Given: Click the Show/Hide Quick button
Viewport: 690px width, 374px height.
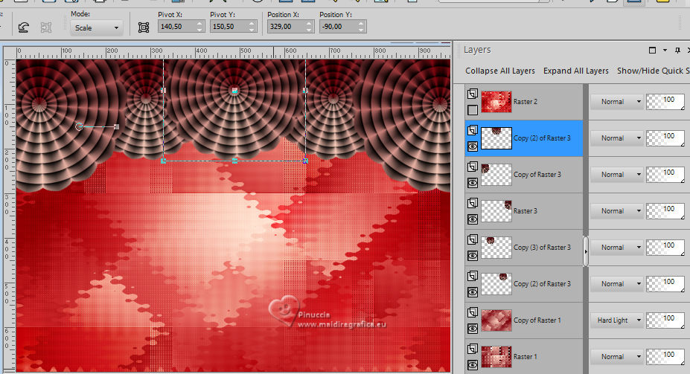Looking at the screenshot, I should pos(653,71).
